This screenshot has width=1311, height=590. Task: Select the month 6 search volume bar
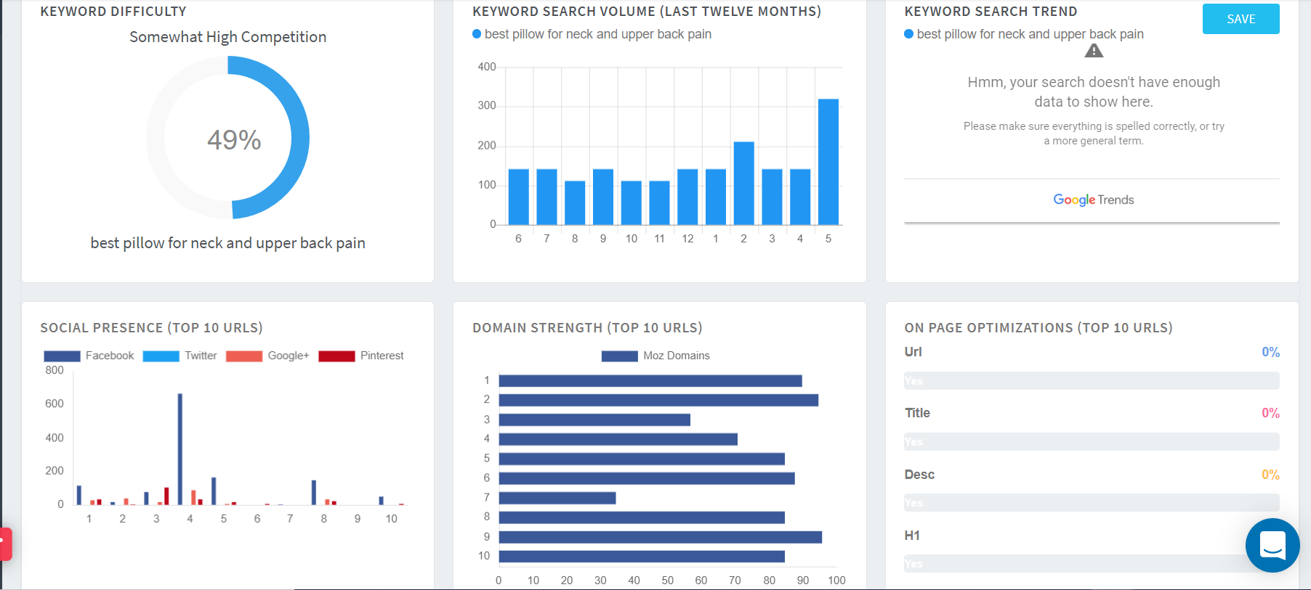[519, 197]
